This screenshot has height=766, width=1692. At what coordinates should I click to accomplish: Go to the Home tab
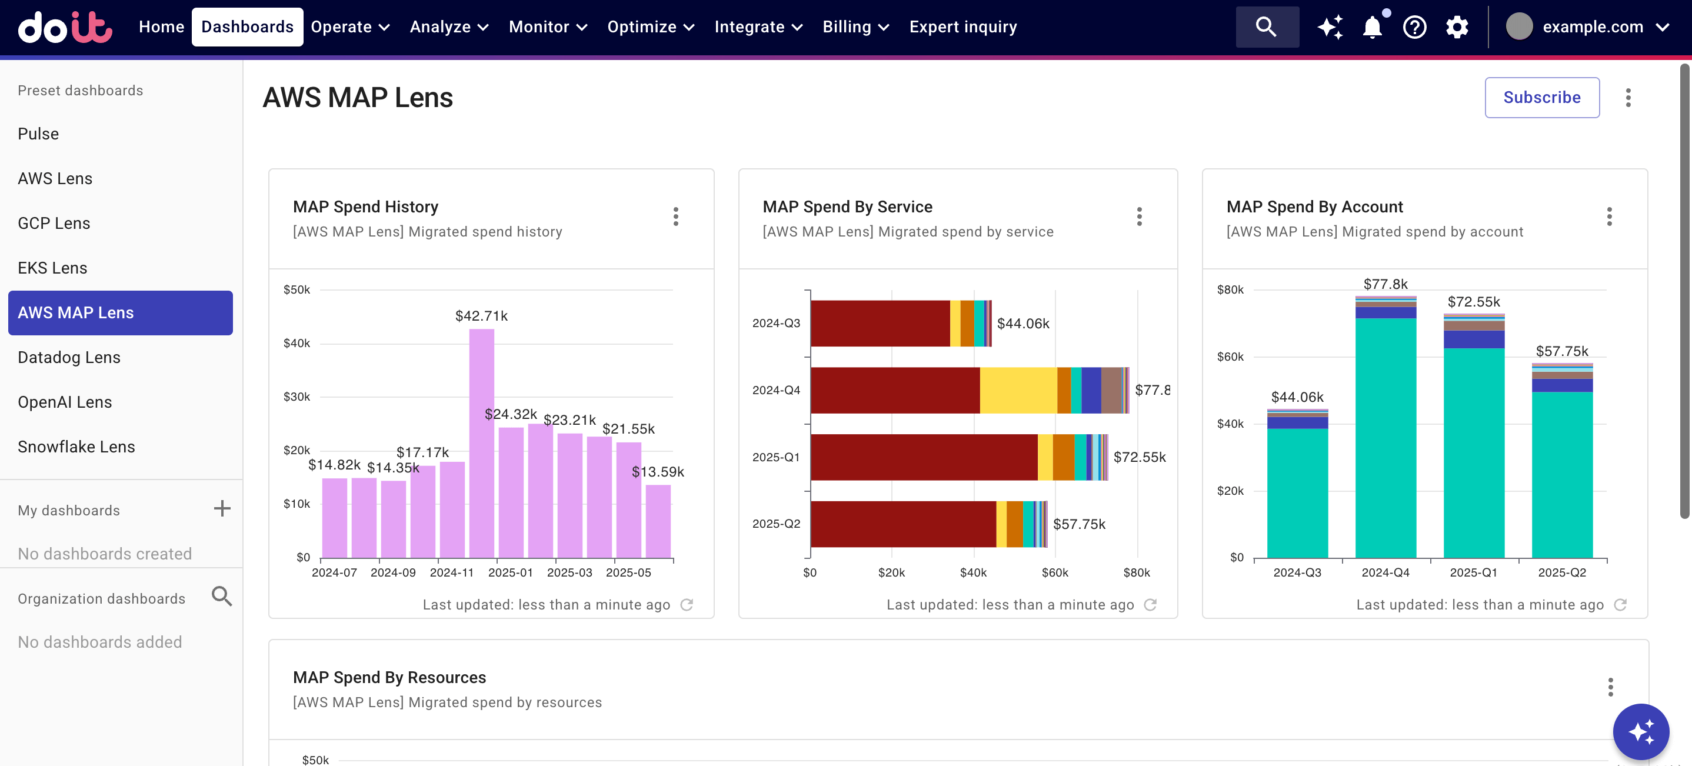click(x=161, y=27)
